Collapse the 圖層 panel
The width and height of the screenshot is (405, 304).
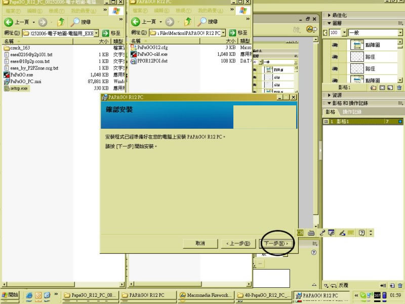coord(329,23)
